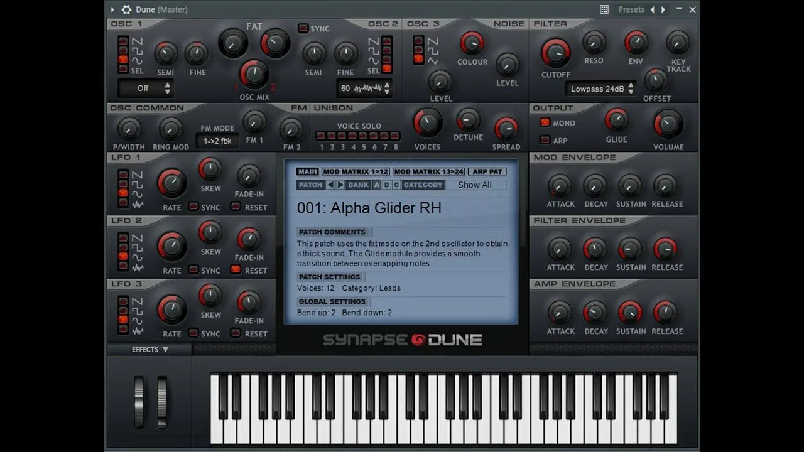Click the Filter Envelope DECAY knob
The width and height of the screenshot is (804, 452).
(x=594, y=249)
